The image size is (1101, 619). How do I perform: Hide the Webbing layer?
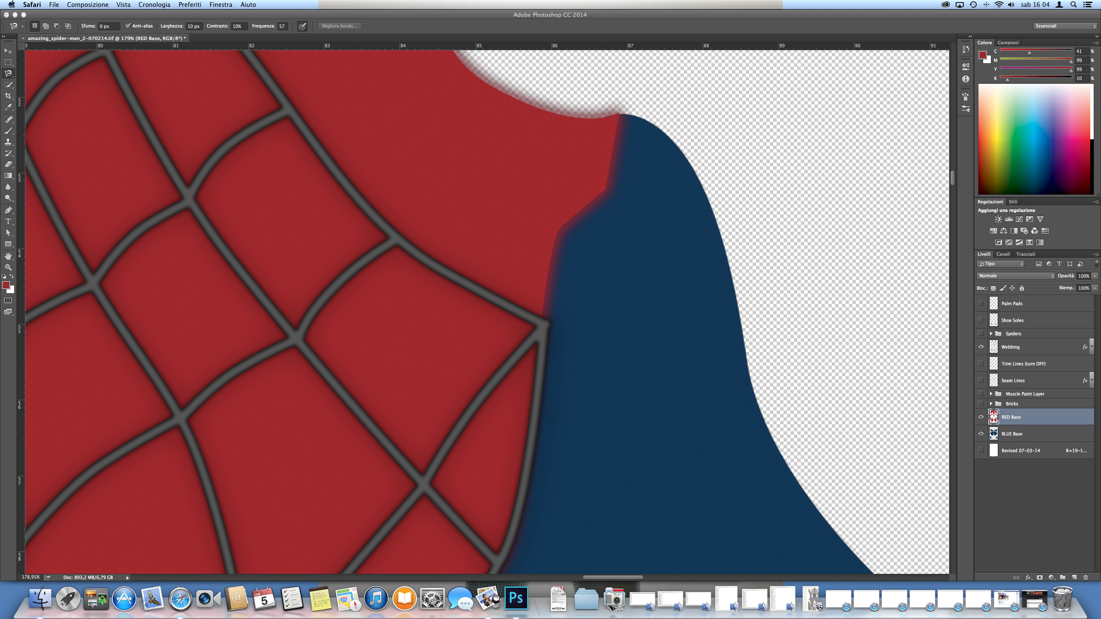pos(981,347)
